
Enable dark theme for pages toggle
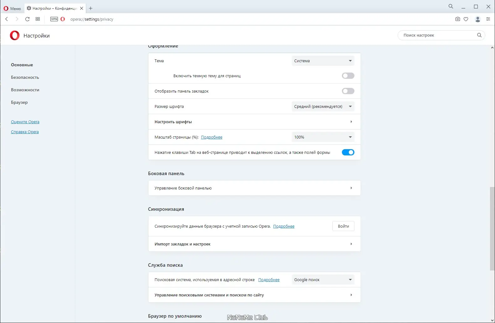coord(348,76)
